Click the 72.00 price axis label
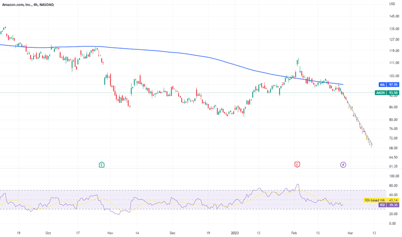This screenshot has height=237, width=402. pyautogui.click(x=393, y=138)
